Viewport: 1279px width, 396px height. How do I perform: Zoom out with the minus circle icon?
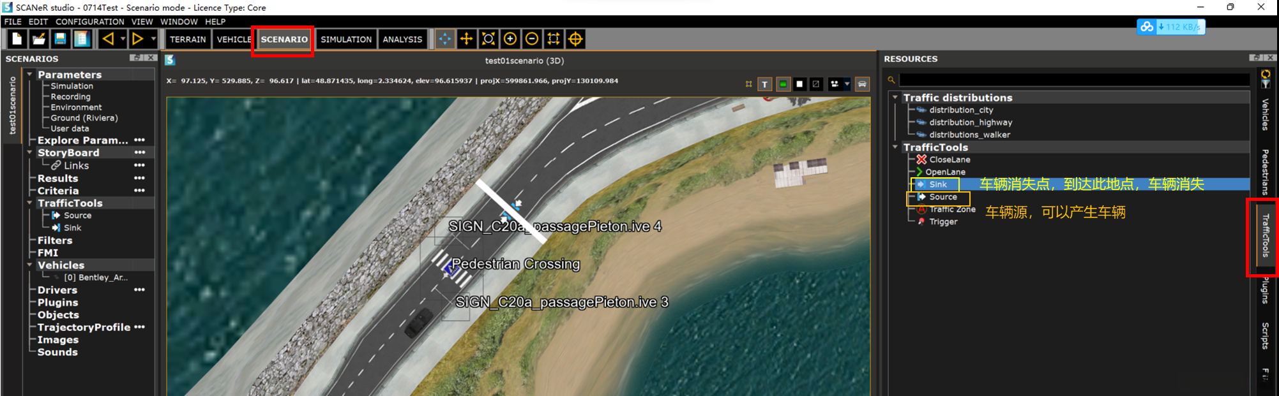(532, 39)
